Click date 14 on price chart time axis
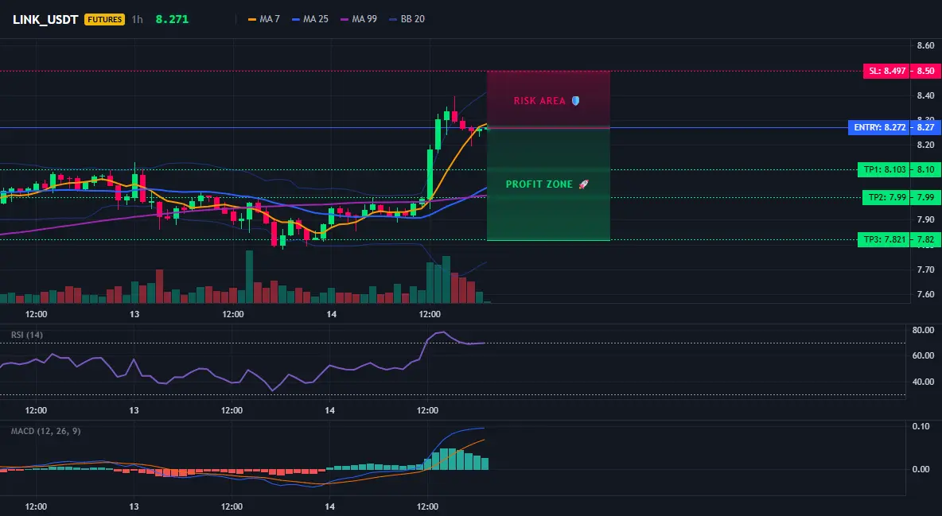Viewport: 942px width, 516px height. click(x=331, y=314)
